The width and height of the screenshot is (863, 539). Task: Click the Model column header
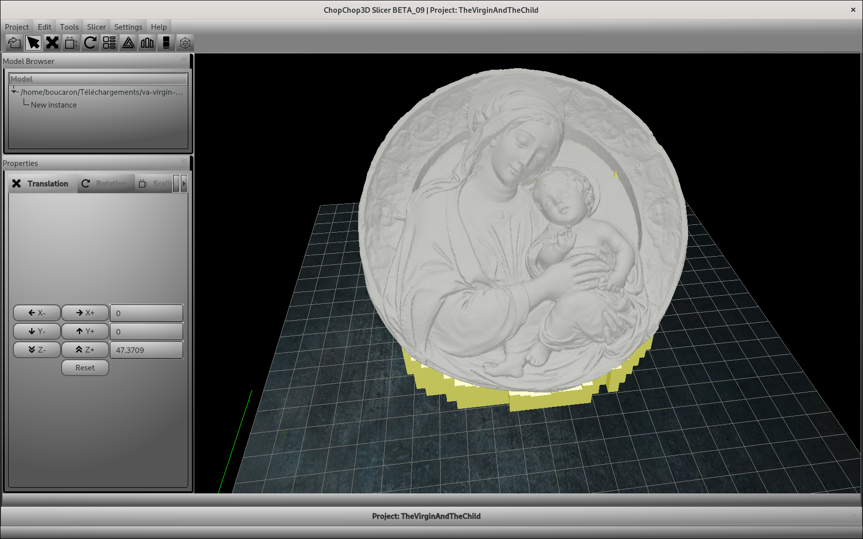pos(99,79)
